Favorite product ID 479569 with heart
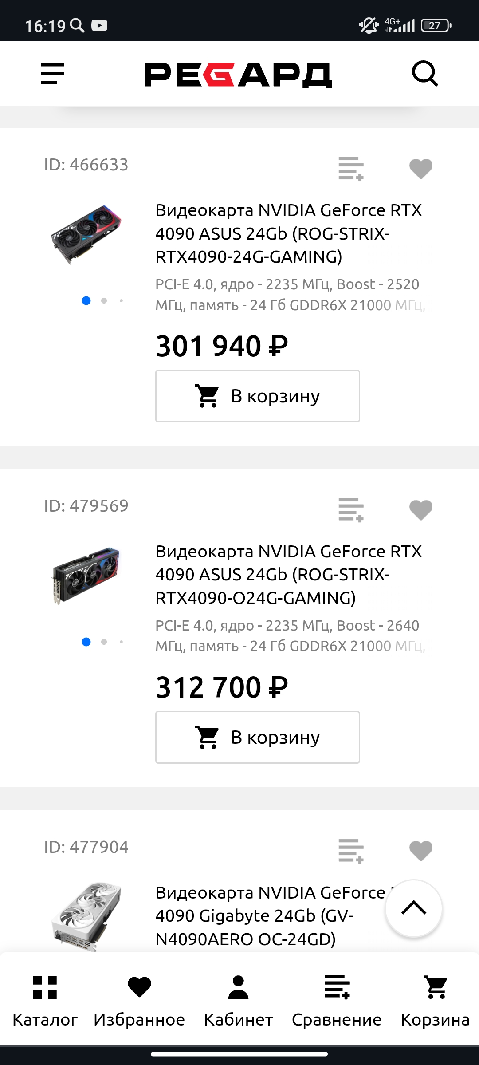 pos(420,509)
